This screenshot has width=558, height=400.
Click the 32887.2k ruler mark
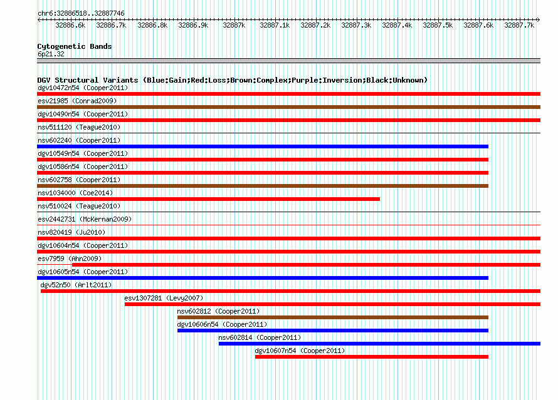(315, 25)
